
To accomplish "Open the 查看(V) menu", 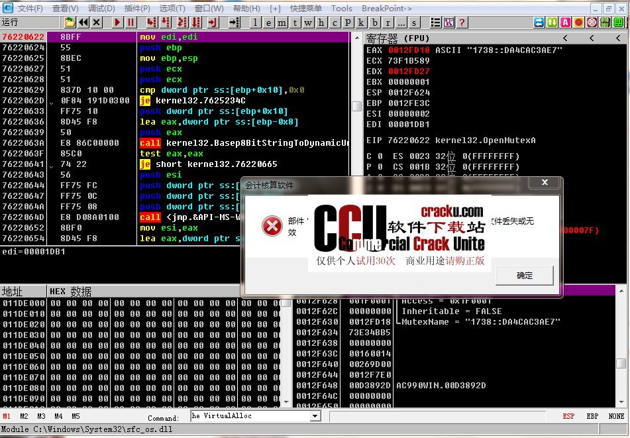I will pyautogui.click(x=66, y=9).
